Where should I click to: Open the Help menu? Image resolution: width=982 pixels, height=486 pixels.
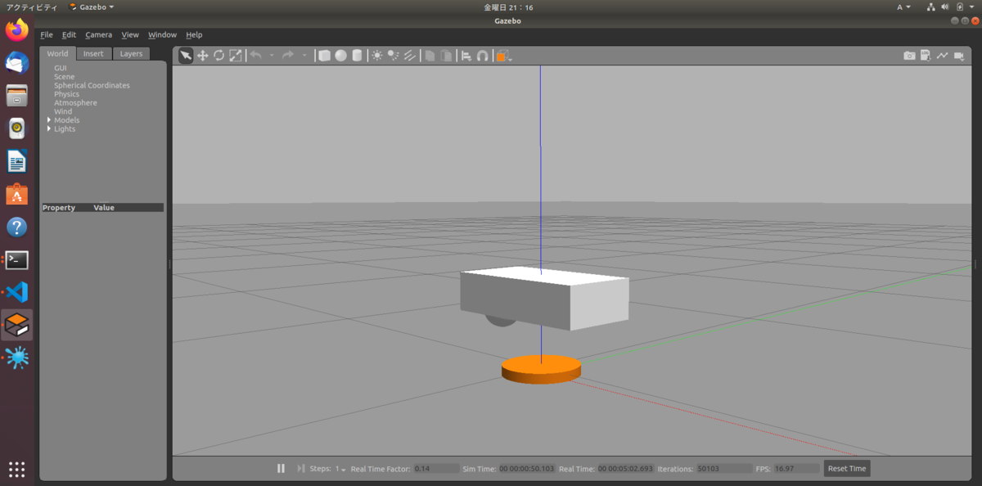194,35
